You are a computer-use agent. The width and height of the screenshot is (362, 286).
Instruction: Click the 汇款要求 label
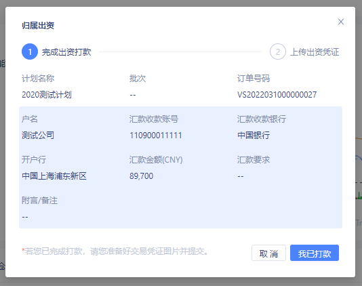pyautogui.click(x=254, y=160)
